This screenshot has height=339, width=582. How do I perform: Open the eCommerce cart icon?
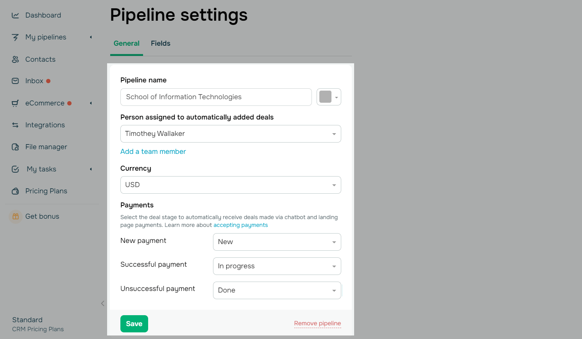tap(15, 103)
